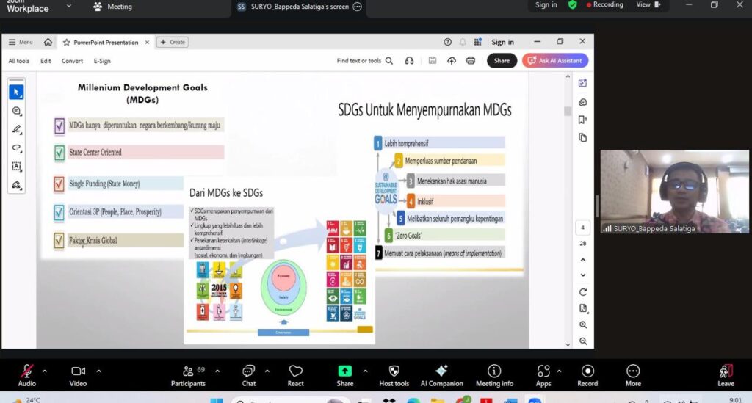Image resolution: width=752 pixels, height=403 pixels.
Task: Click the black Share button in Acrobat
Action: point(502,61)
